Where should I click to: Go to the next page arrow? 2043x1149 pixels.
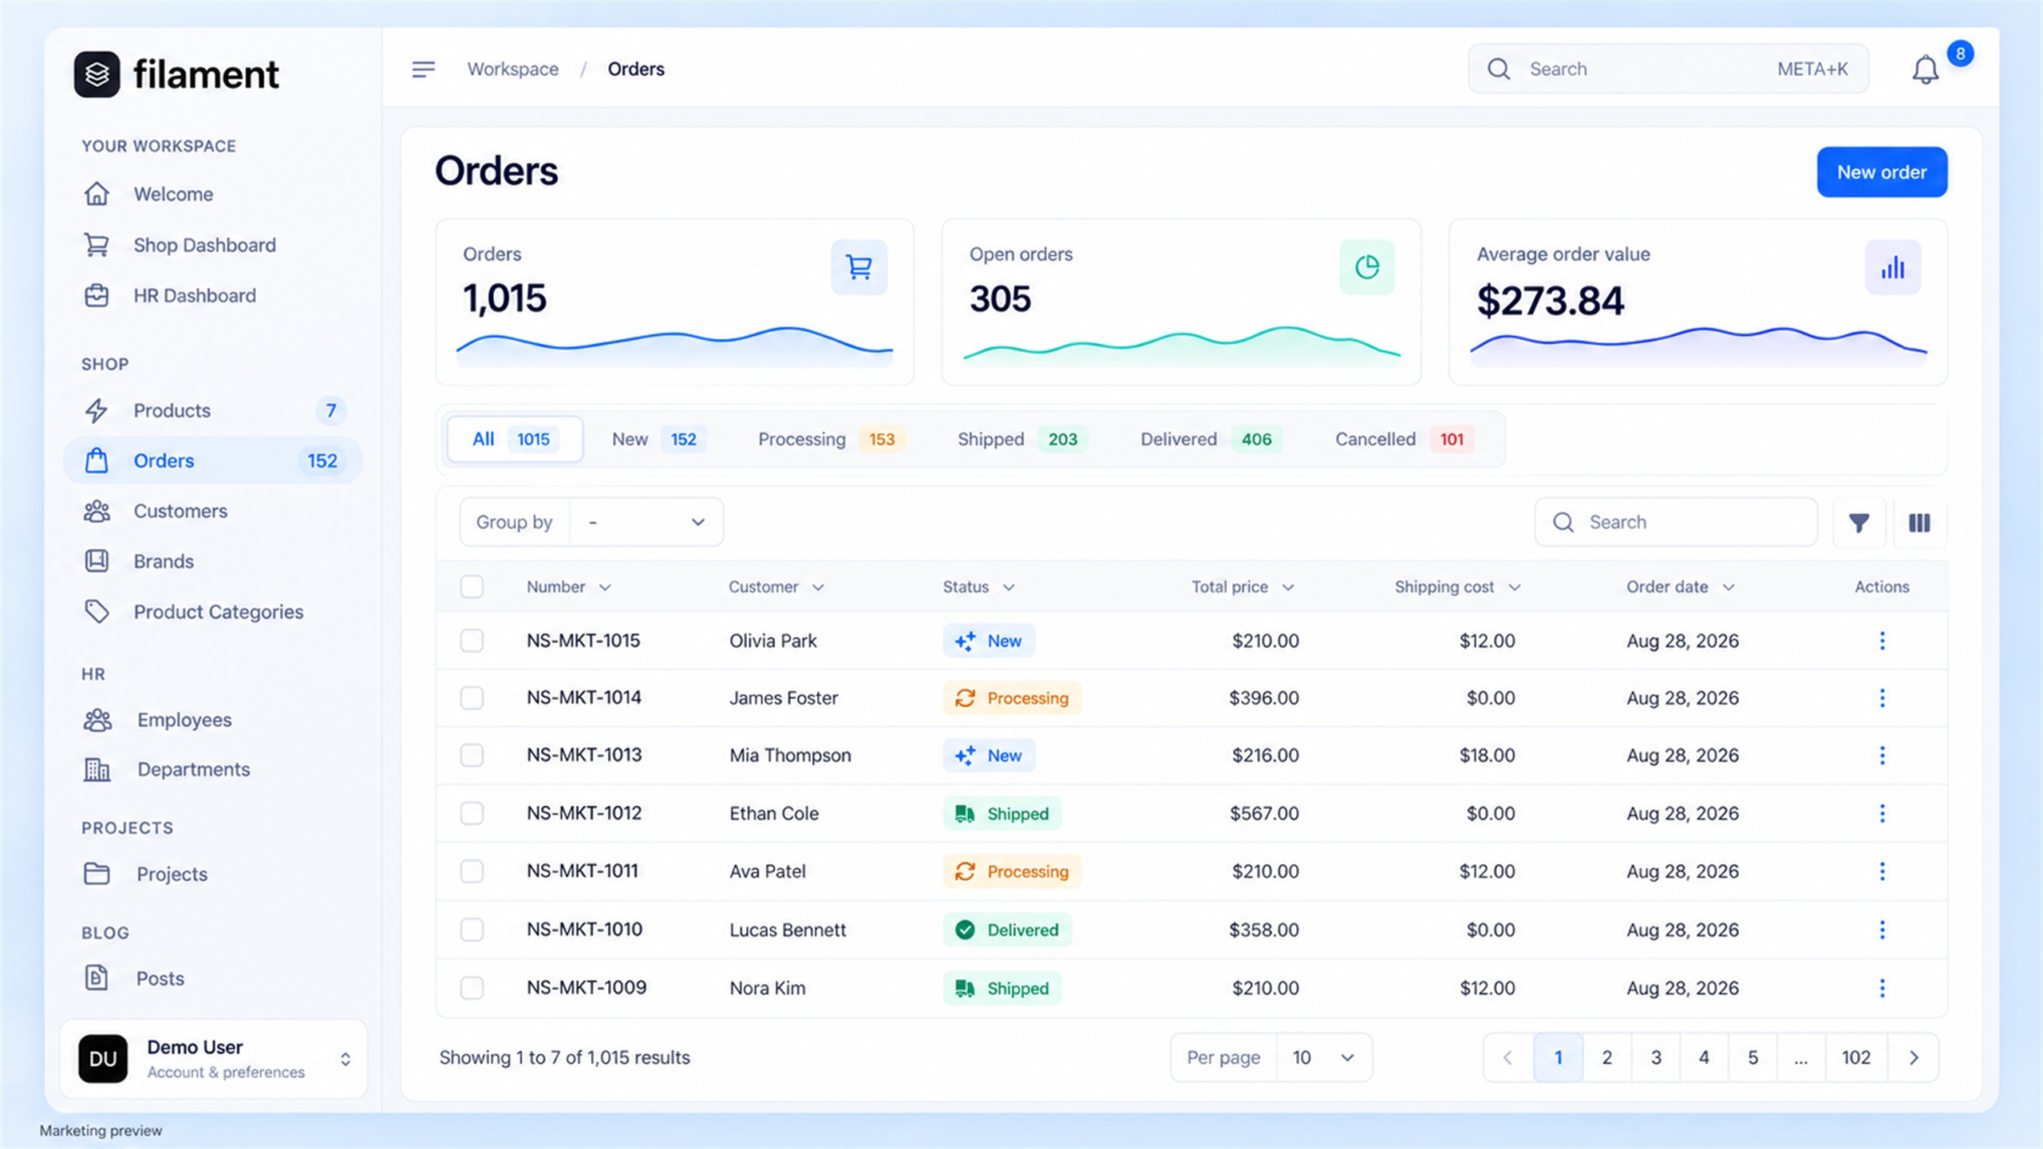[1913, 1058]
